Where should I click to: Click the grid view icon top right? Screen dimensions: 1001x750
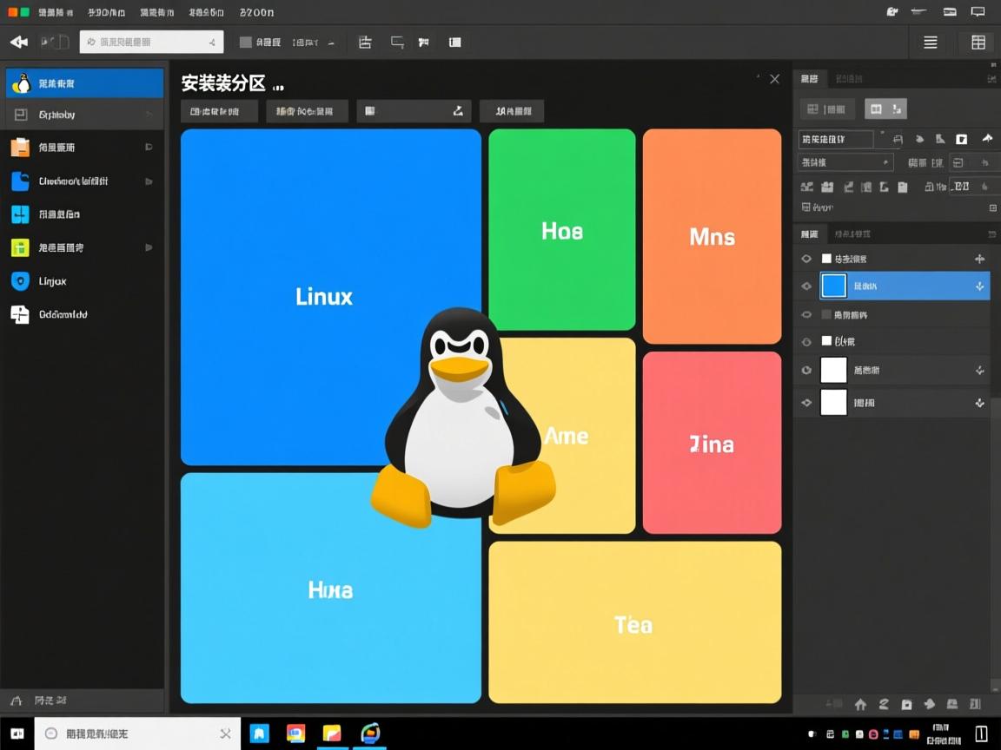[x=978, y=42]
